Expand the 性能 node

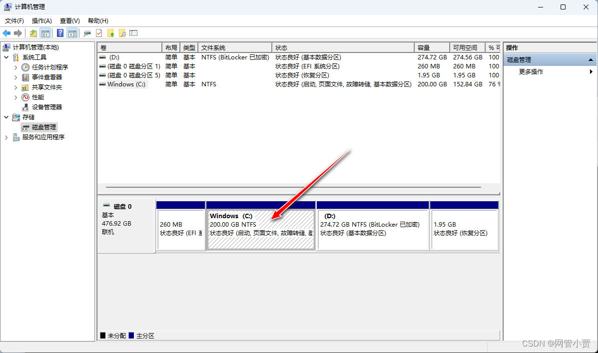click(15, 97)
